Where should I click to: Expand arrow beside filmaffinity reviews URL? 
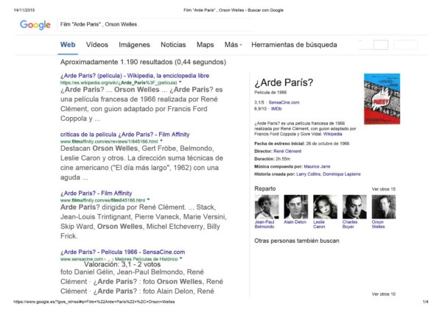point(161,141)
